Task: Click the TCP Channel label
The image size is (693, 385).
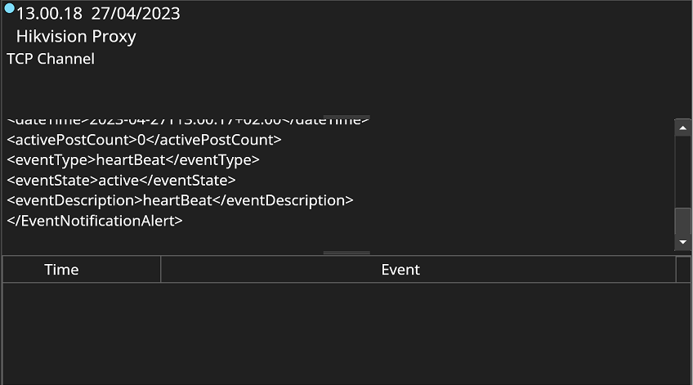Action: (51, 59)
